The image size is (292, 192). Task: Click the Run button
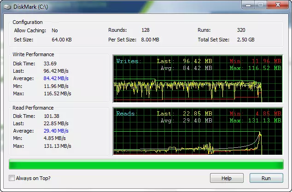pyautogui.click(x=266, y=178)
